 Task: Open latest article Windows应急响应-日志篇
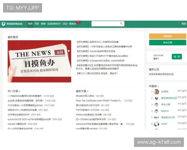(x=89, y=115)
